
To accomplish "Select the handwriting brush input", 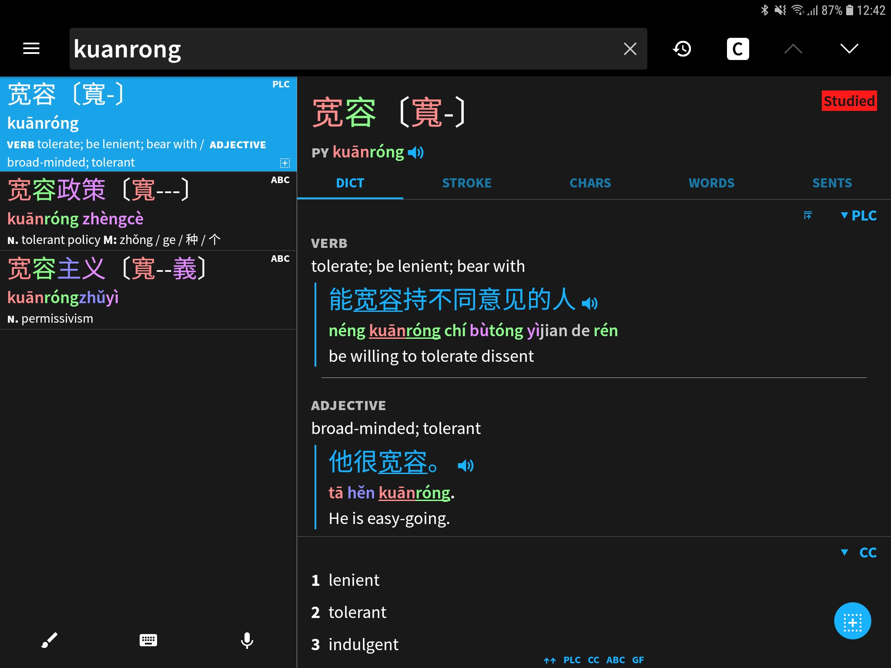I will [49, 640].
